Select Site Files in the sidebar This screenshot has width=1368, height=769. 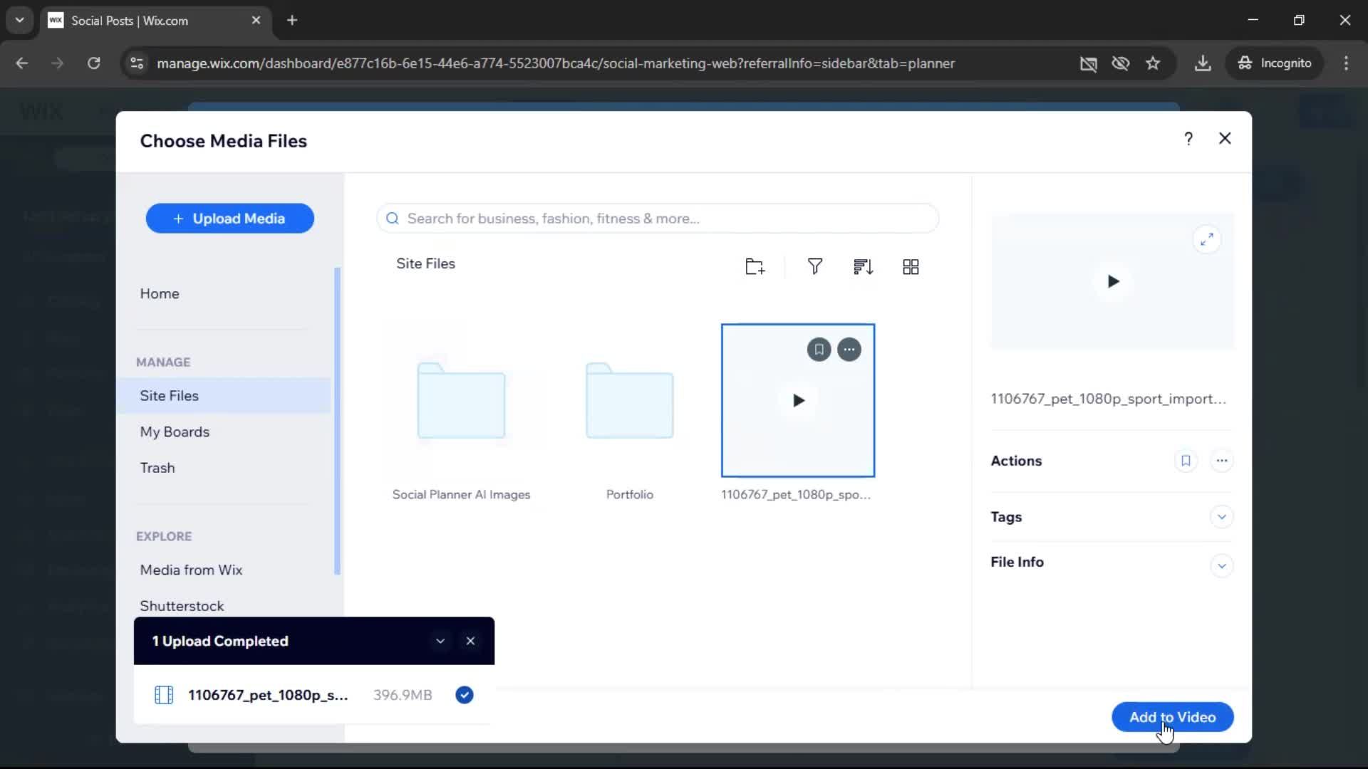[x=224, y=395]
